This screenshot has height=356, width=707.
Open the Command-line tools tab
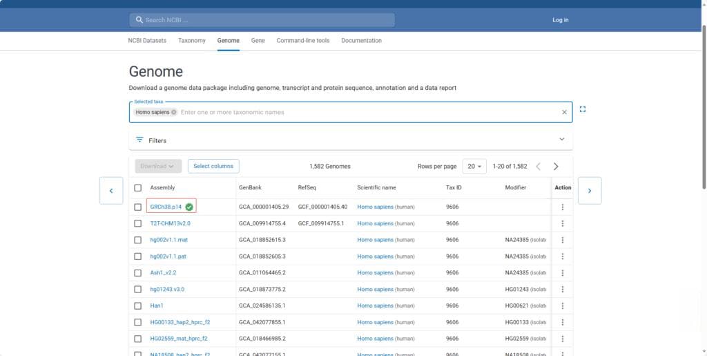303,41
